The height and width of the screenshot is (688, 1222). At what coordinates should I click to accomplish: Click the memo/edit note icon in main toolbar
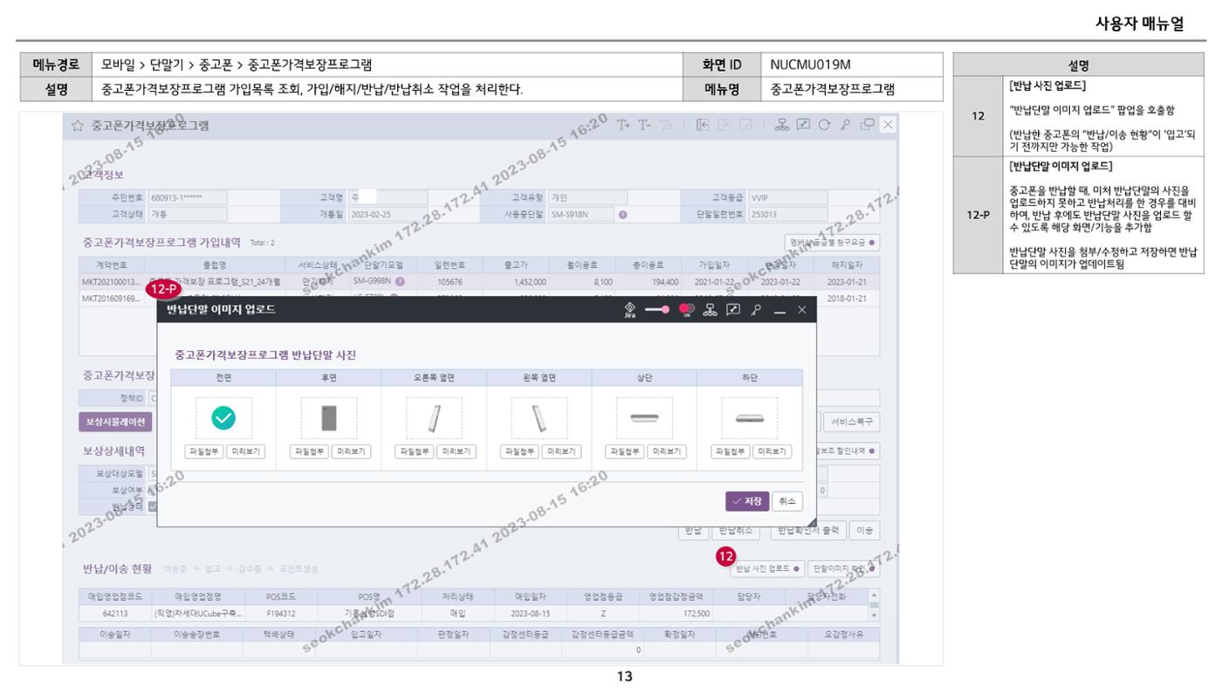[x=803, y=125]
